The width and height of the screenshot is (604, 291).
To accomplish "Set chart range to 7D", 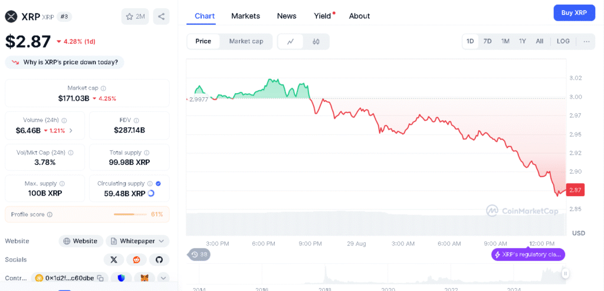I will click(x=487, y=42).
